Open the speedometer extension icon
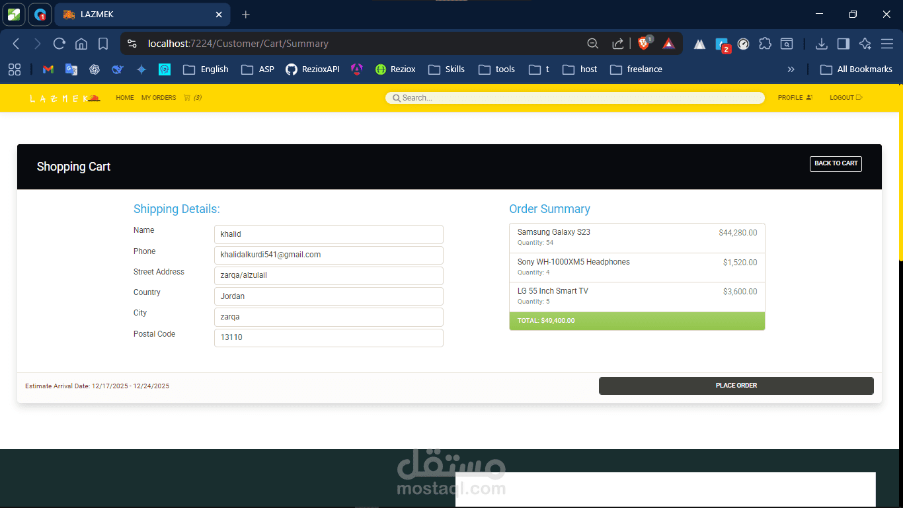Viewport: 903px width, 508px height. 743,44
